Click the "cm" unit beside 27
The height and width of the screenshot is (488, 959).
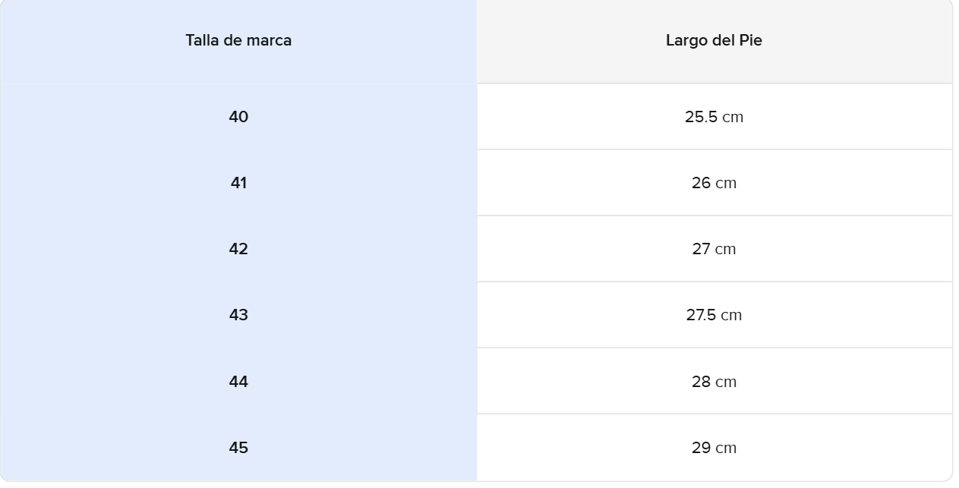[726, 250]
